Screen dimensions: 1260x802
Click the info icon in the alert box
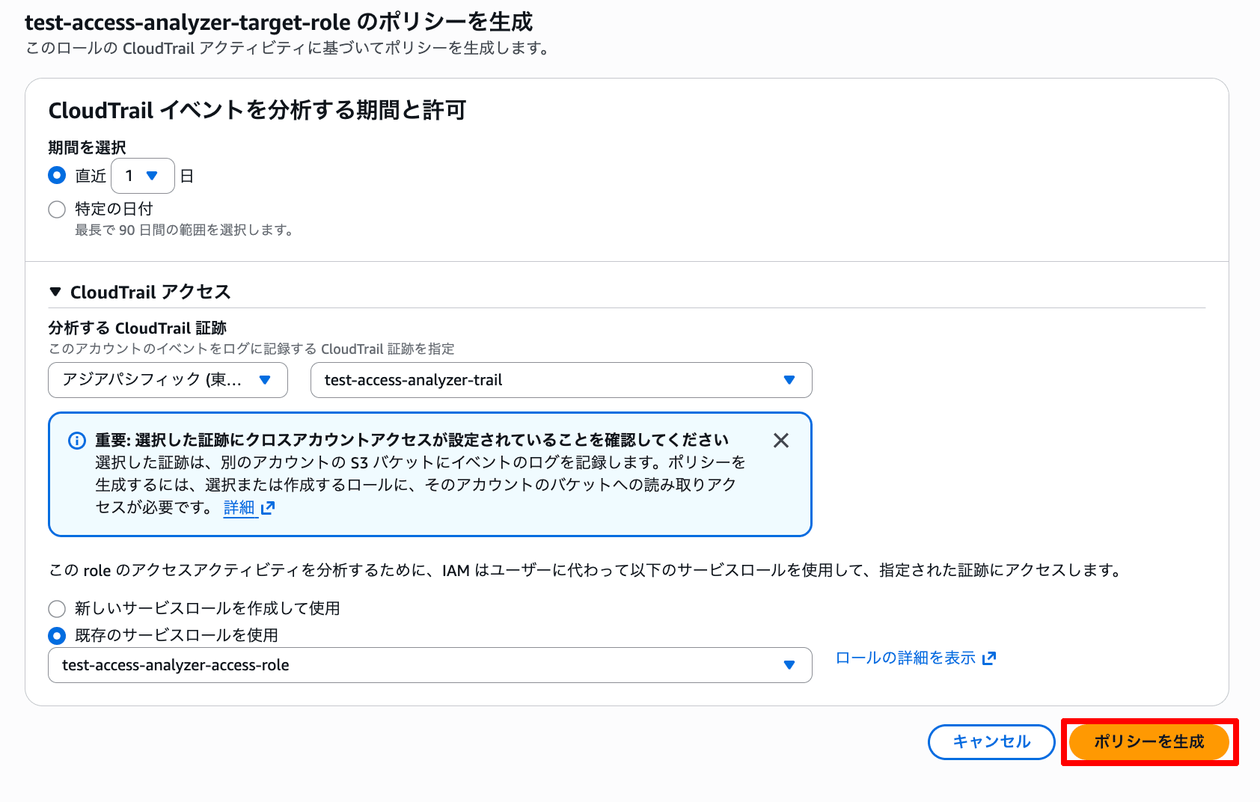tap(76, 441)
